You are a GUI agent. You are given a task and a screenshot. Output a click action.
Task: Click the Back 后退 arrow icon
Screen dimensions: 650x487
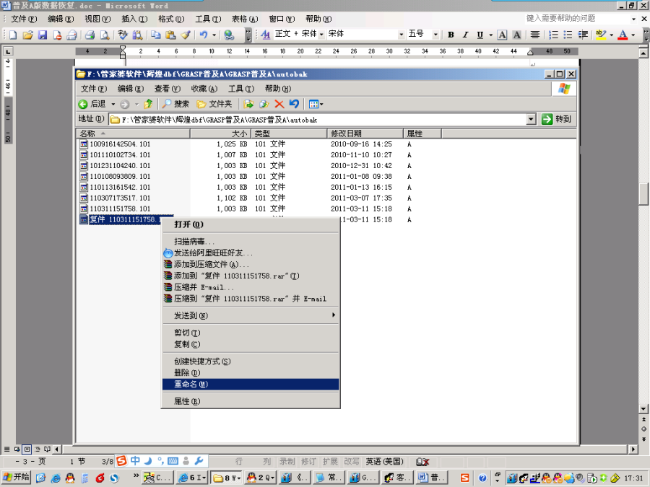pos(84,104)
